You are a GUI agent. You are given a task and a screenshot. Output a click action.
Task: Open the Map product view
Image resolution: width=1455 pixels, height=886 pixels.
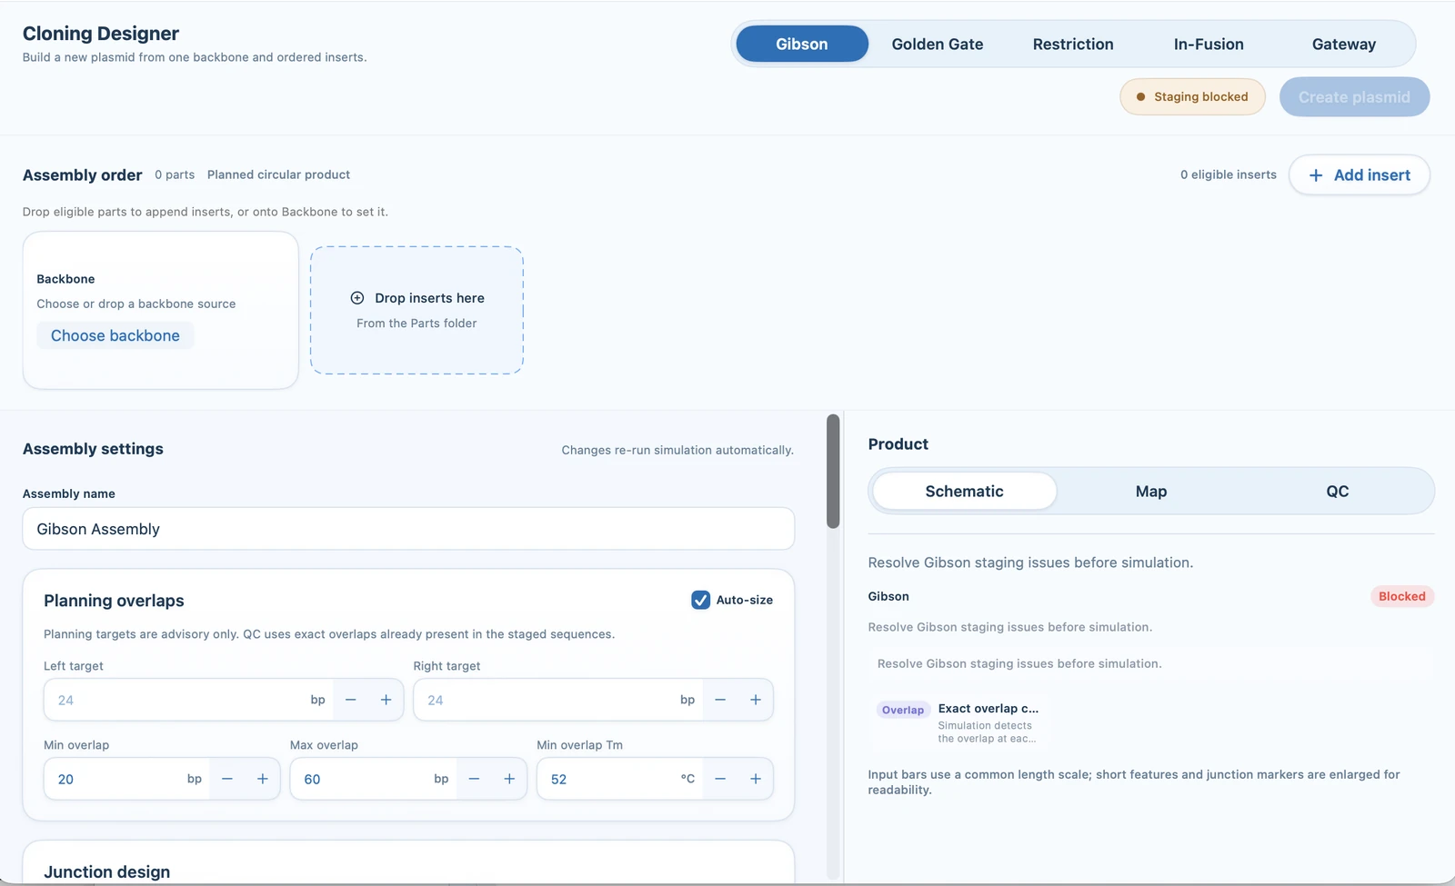1151,491
